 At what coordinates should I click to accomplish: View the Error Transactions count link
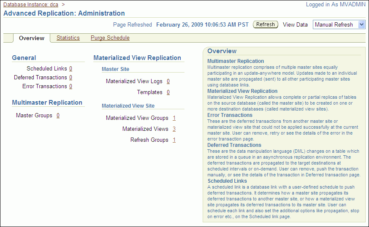pyautogui.click(x=71, y=86)
